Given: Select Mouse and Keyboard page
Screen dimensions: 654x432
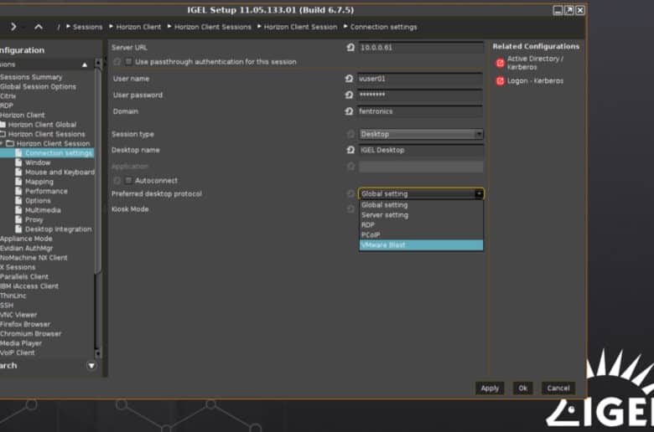Looking at the screenshot, I should click(x=55, y=172).
